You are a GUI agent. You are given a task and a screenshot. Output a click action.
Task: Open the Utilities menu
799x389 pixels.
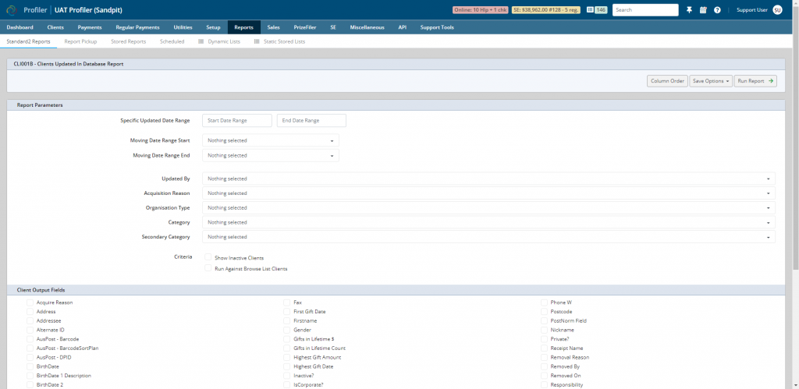click(183, 27)
